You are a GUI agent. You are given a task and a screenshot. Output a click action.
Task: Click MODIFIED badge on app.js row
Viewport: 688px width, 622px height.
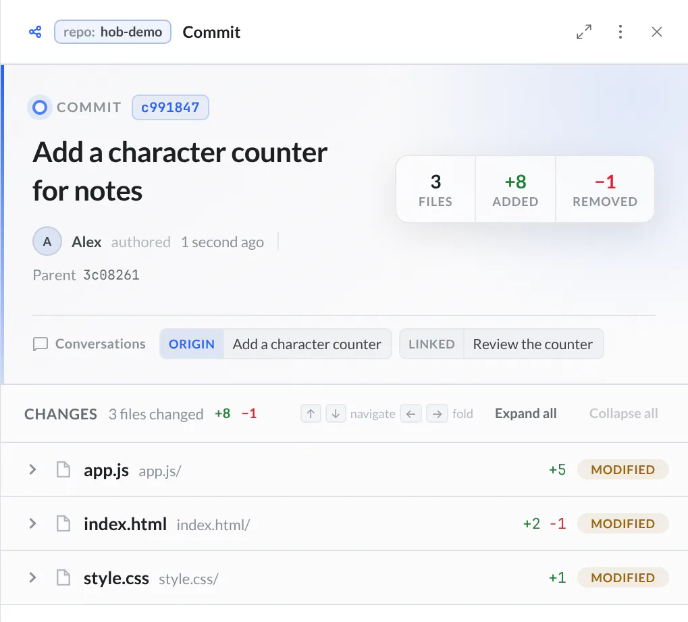(623, 469)
